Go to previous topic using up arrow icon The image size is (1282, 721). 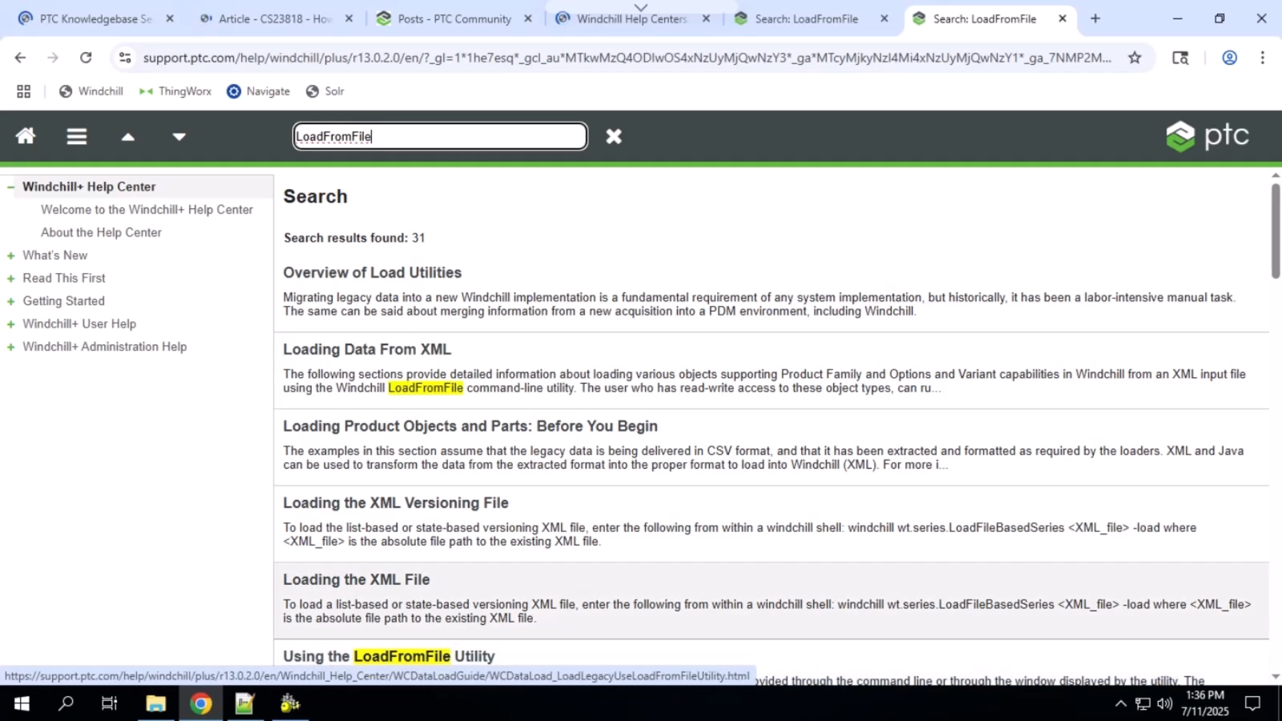(x=128, y=136)
